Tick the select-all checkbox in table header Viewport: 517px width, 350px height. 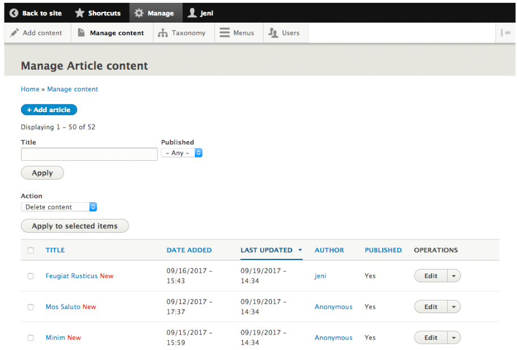pos(31,250)
